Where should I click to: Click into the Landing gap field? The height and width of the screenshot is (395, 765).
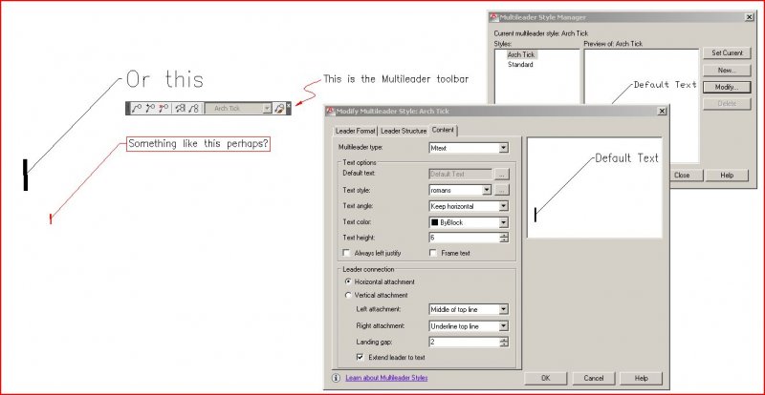(464, 343)
